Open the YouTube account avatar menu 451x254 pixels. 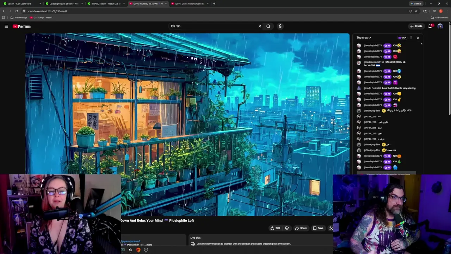440,26
